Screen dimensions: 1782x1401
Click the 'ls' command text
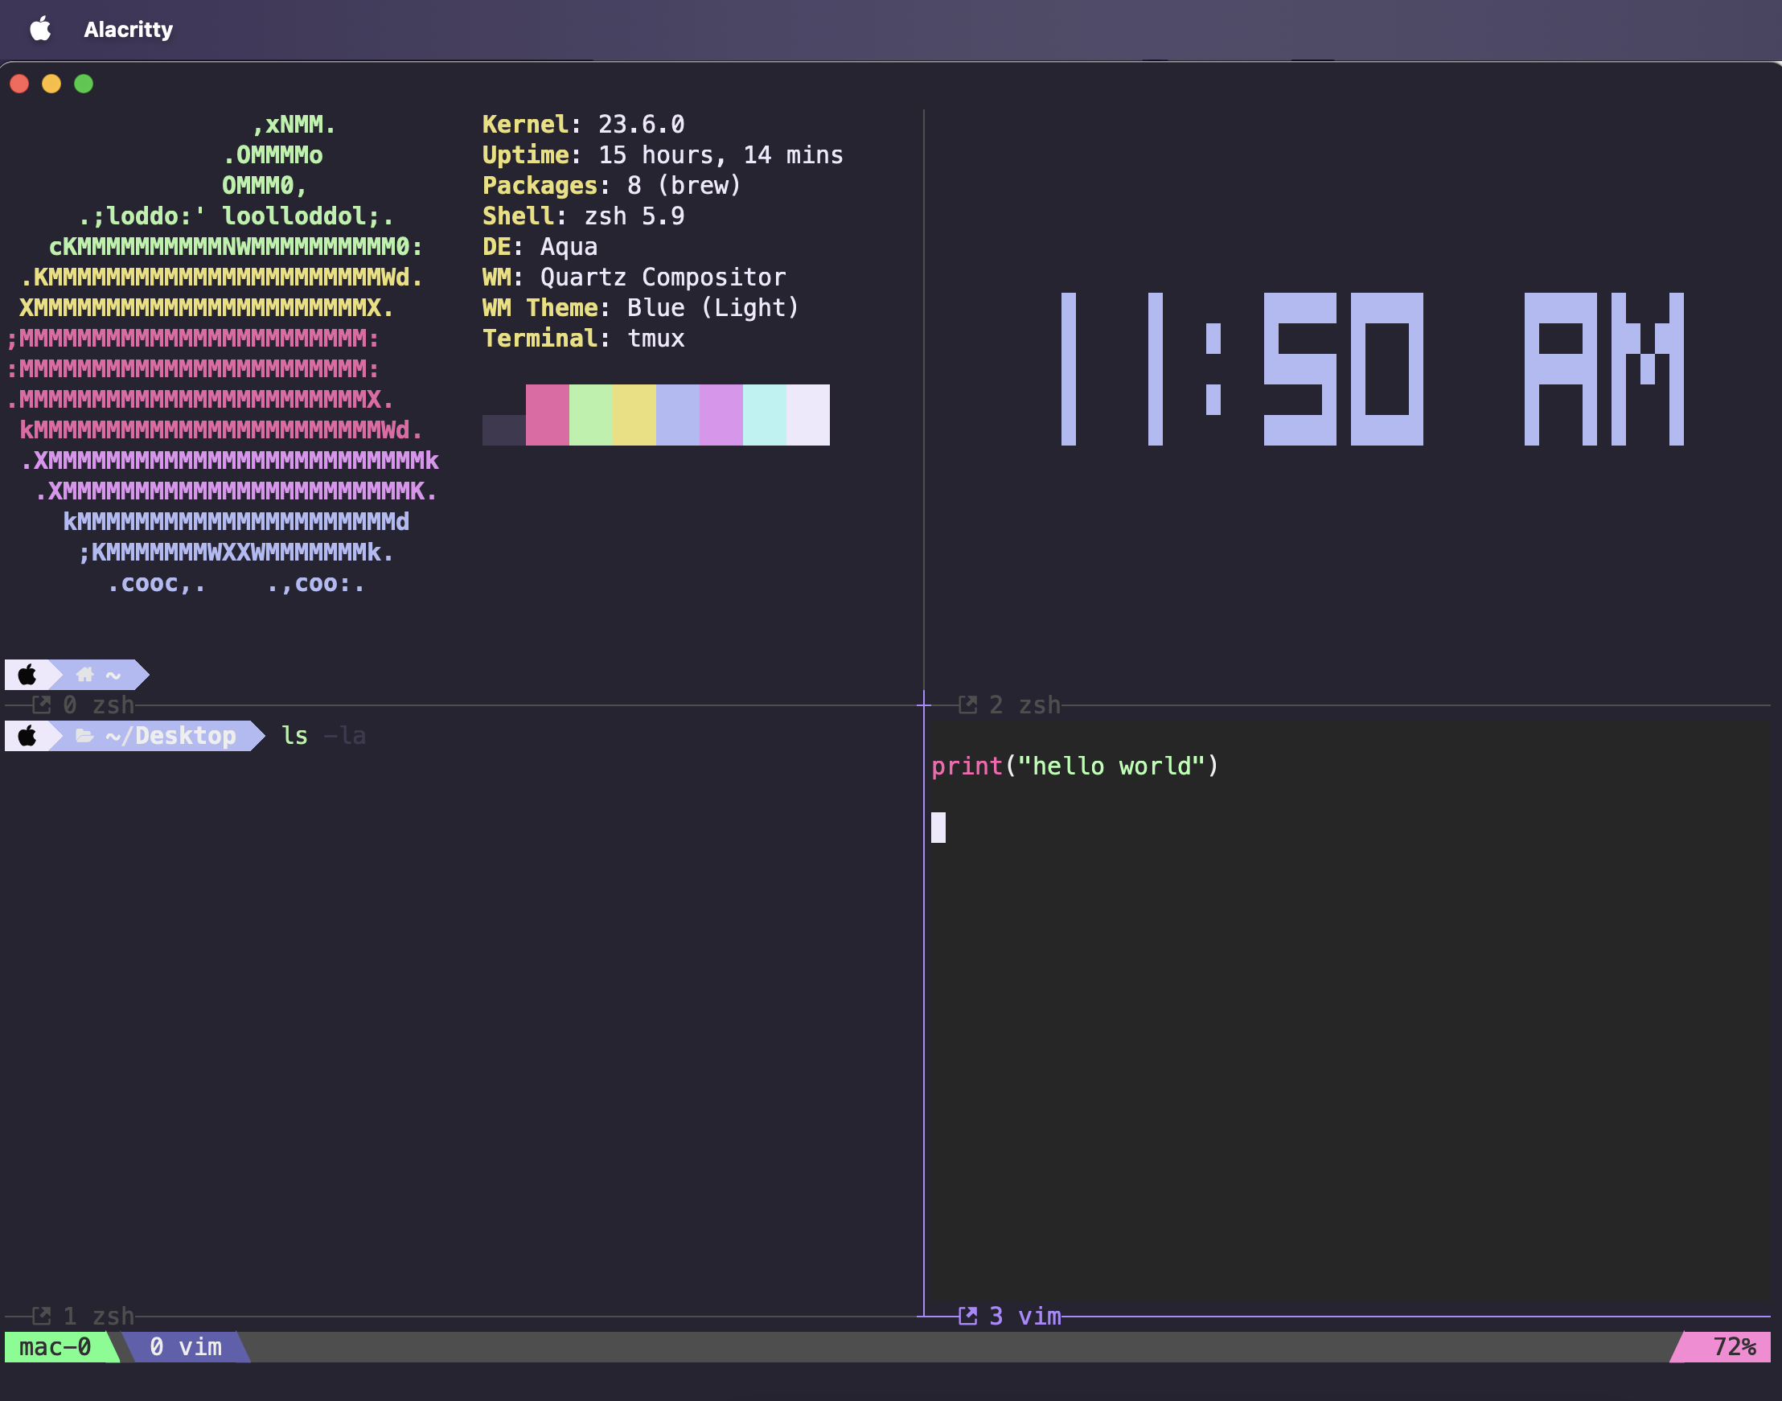294,736
